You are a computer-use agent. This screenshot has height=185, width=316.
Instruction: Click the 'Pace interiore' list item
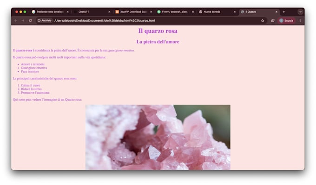(30, 71)
